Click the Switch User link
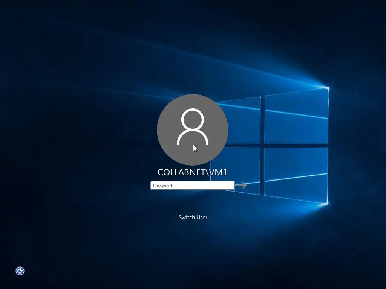This screenshot has width=386, height=289. pyautogui.click(x=193, y=217)
